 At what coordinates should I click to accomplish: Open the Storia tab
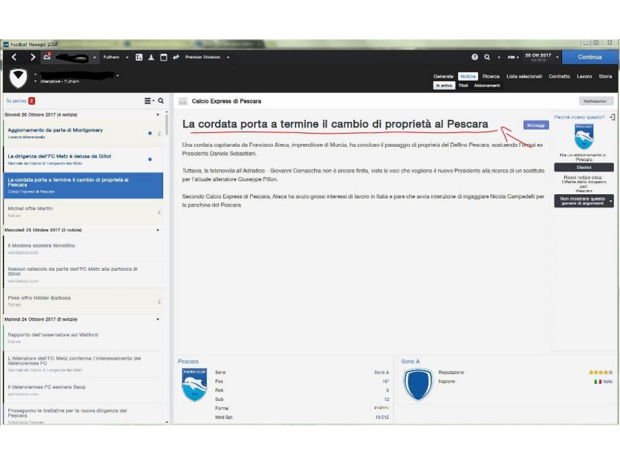click(606, 76)
